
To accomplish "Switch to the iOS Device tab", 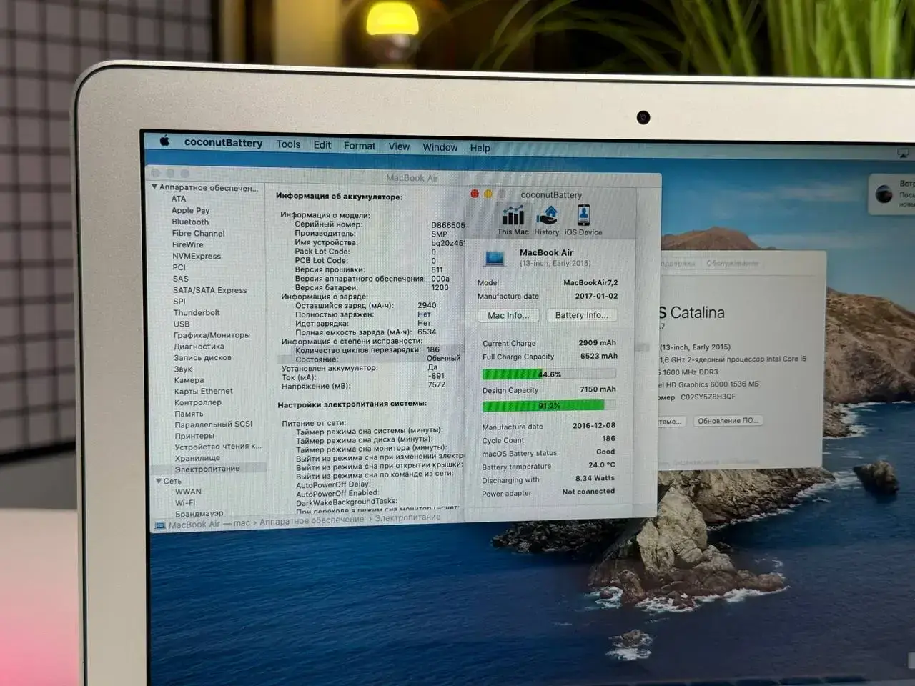I will [x=583, y=220].
